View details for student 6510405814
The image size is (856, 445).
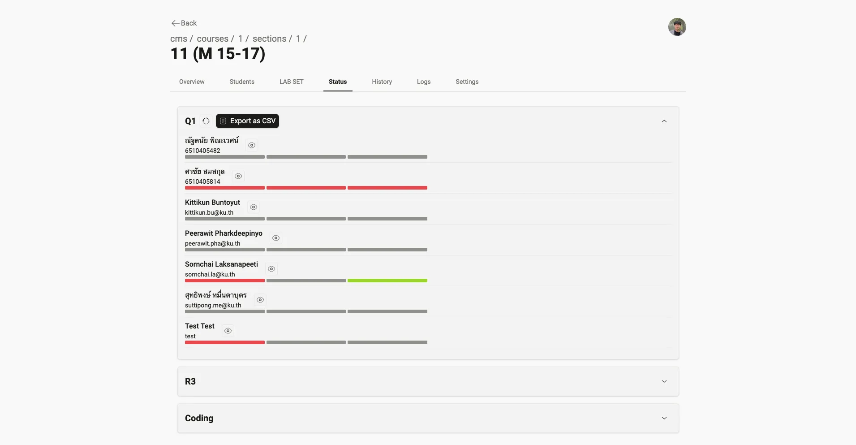[238, 176]
